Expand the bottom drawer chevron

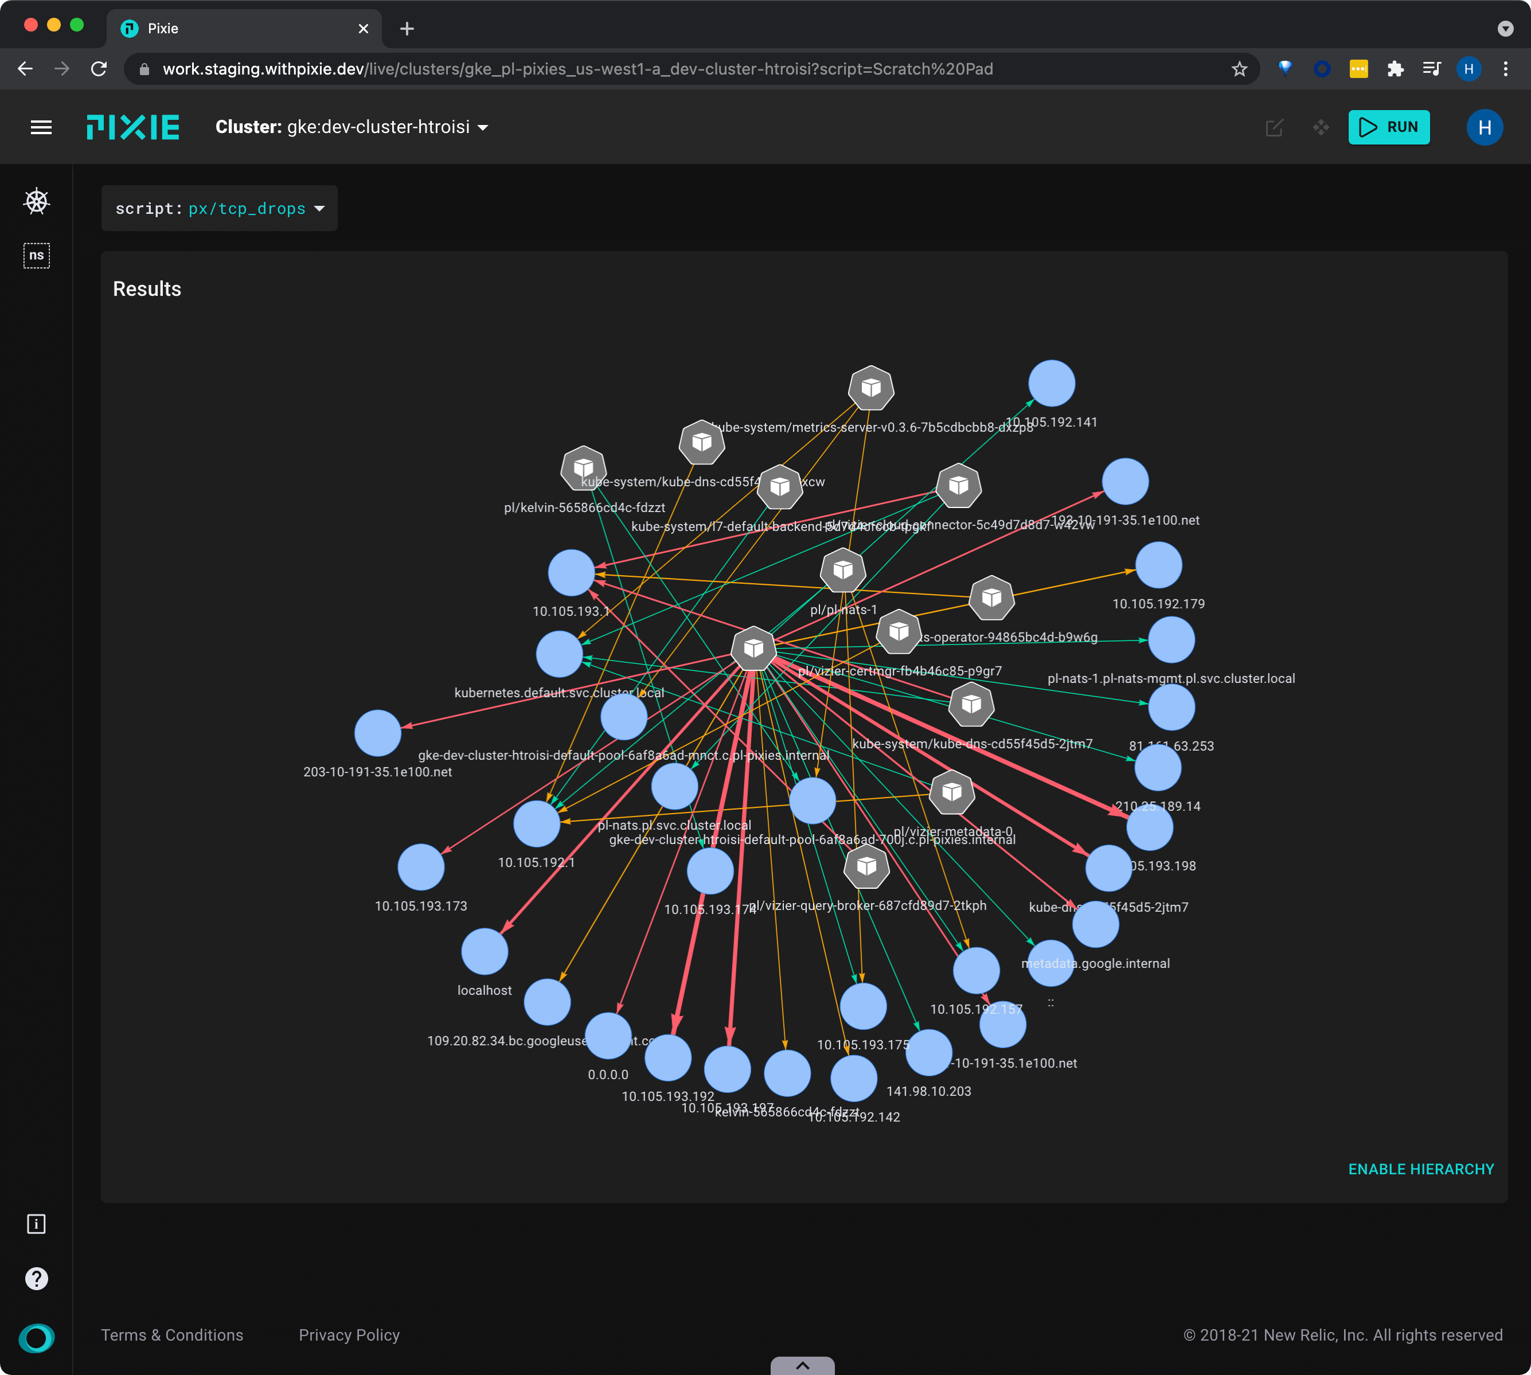(x=803, y=1365)
